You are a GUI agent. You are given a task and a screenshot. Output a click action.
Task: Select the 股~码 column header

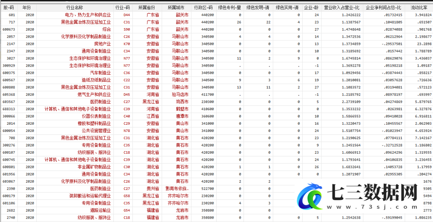point(9,7)
